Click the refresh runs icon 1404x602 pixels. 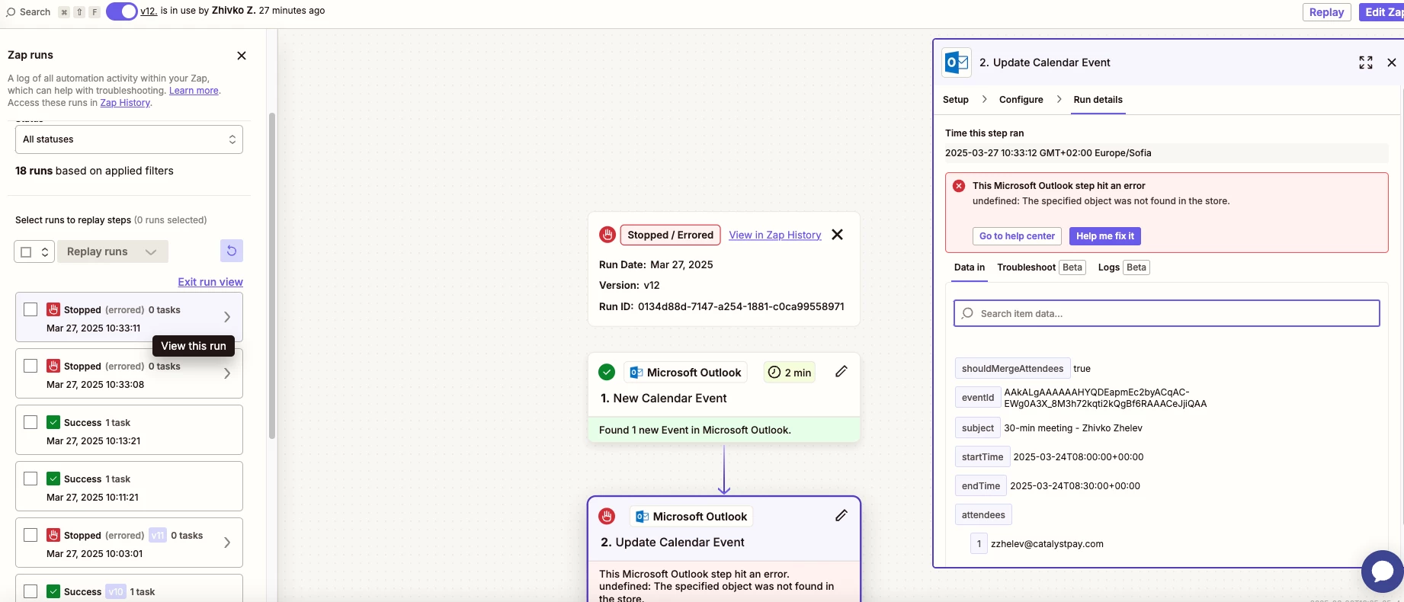tap(232, 251)
